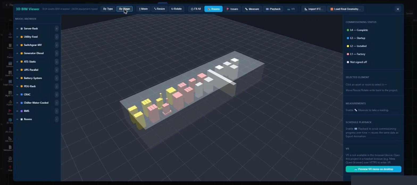This screenshot has width=417, height=185.
Task: Toggle Battery-System visibility eye
Action: pyautogui.click(x=17, y=78)
